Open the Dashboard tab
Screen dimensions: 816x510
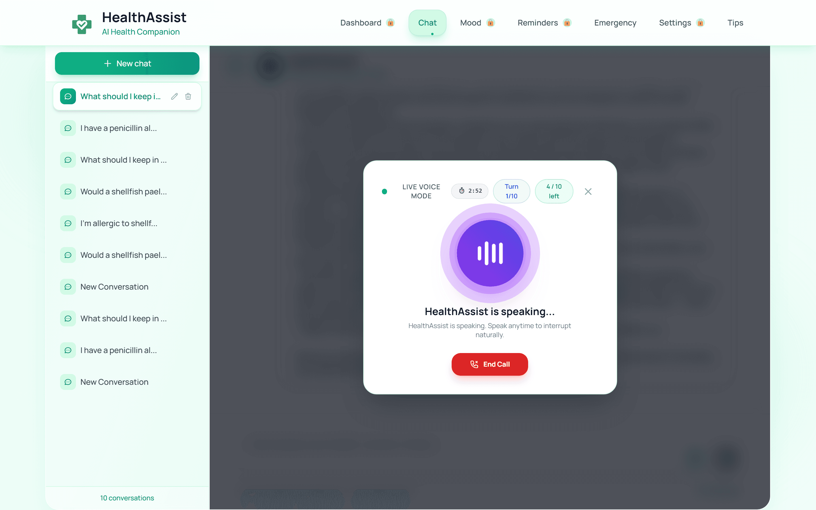(367, 23)
